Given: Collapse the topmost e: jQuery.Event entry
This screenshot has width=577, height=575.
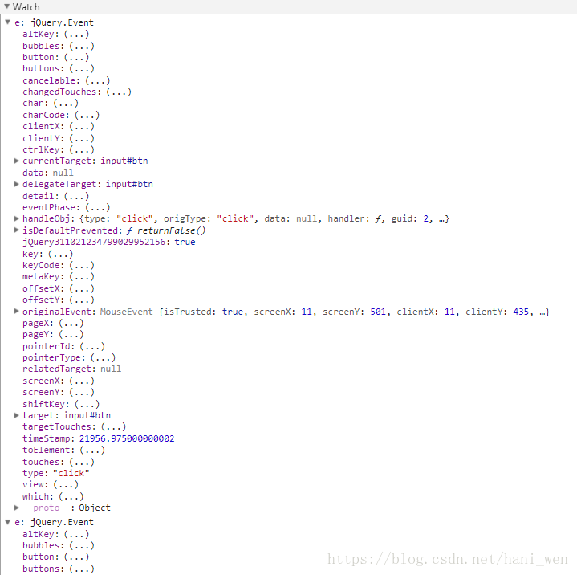Looking at the screenshot, I should click(8, 22).
